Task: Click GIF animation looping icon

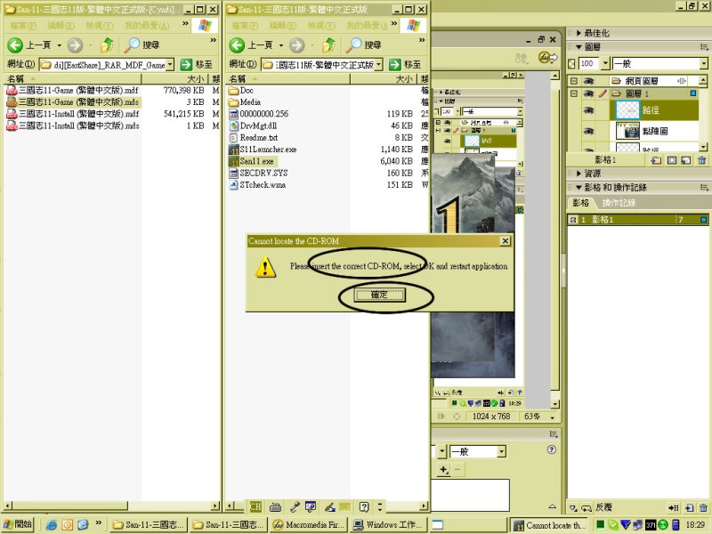Action: pyautogui.click(x=587, y=507)
